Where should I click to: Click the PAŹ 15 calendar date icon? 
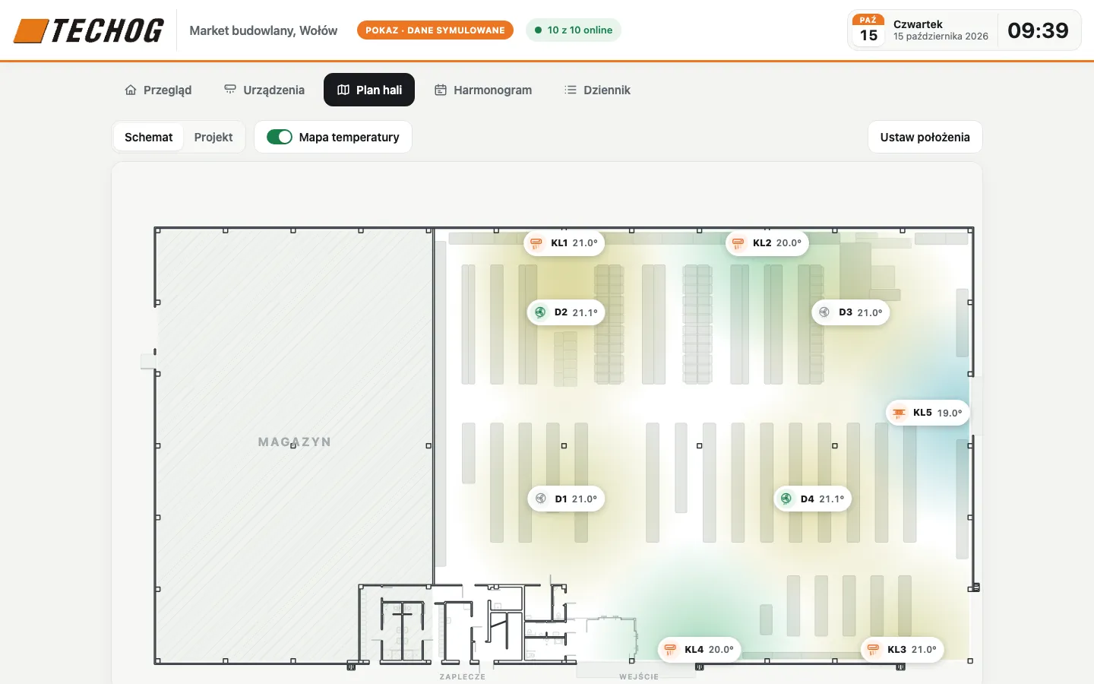click(x=868, y=30)
